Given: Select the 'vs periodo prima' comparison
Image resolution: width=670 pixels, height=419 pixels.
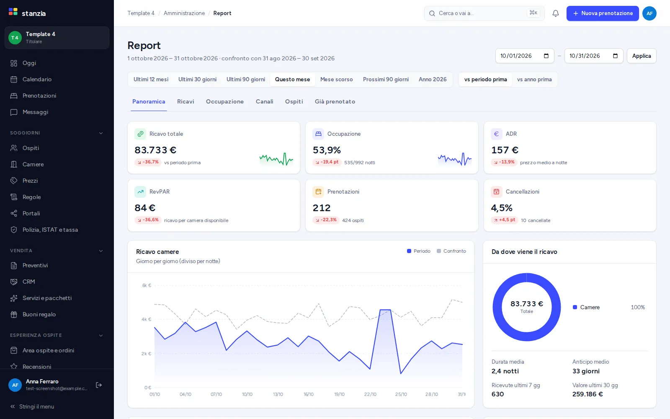Looking at the screenshot, I should (485, 79).
